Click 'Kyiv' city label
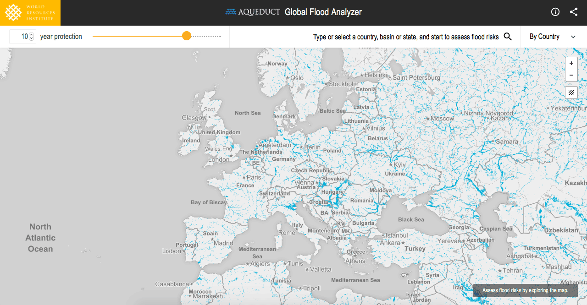587x305 pixels. (399, 165)
